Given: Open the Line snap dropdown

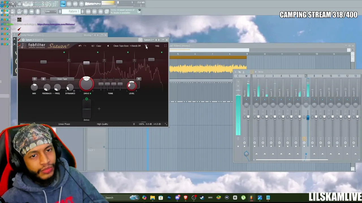Looking at the screenshot, I should pyautogui.click(x=51, y=12).
